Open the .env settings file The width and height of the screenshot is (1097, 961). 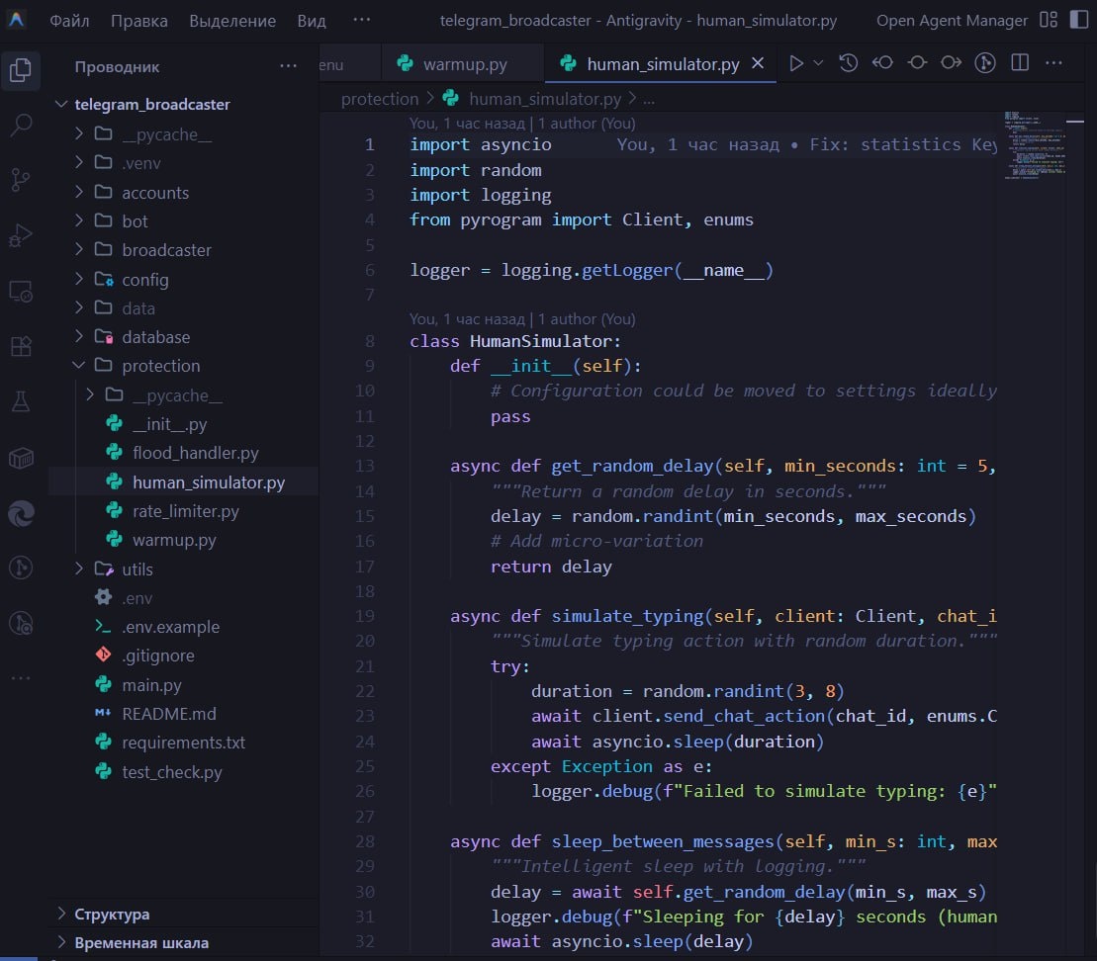pos(137,598)
